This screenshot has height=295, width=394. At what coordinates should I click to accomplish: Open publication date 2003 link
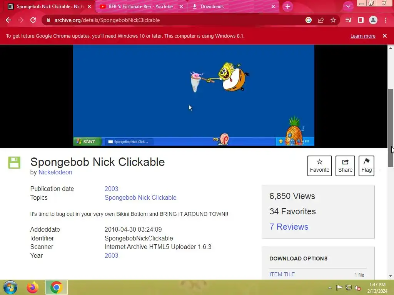(x=111, y=189)
